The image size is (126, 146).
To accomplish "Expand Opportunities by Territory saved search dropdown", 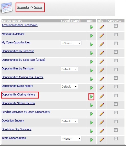I will 69,69.
